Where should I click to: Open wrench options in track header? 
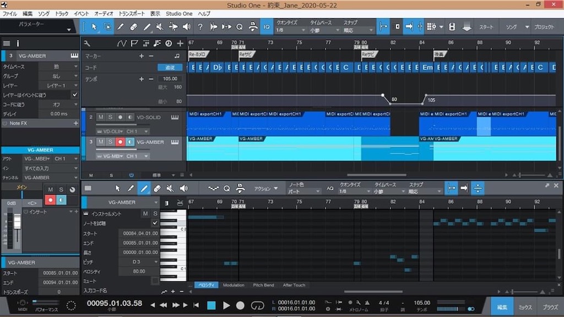86,43
